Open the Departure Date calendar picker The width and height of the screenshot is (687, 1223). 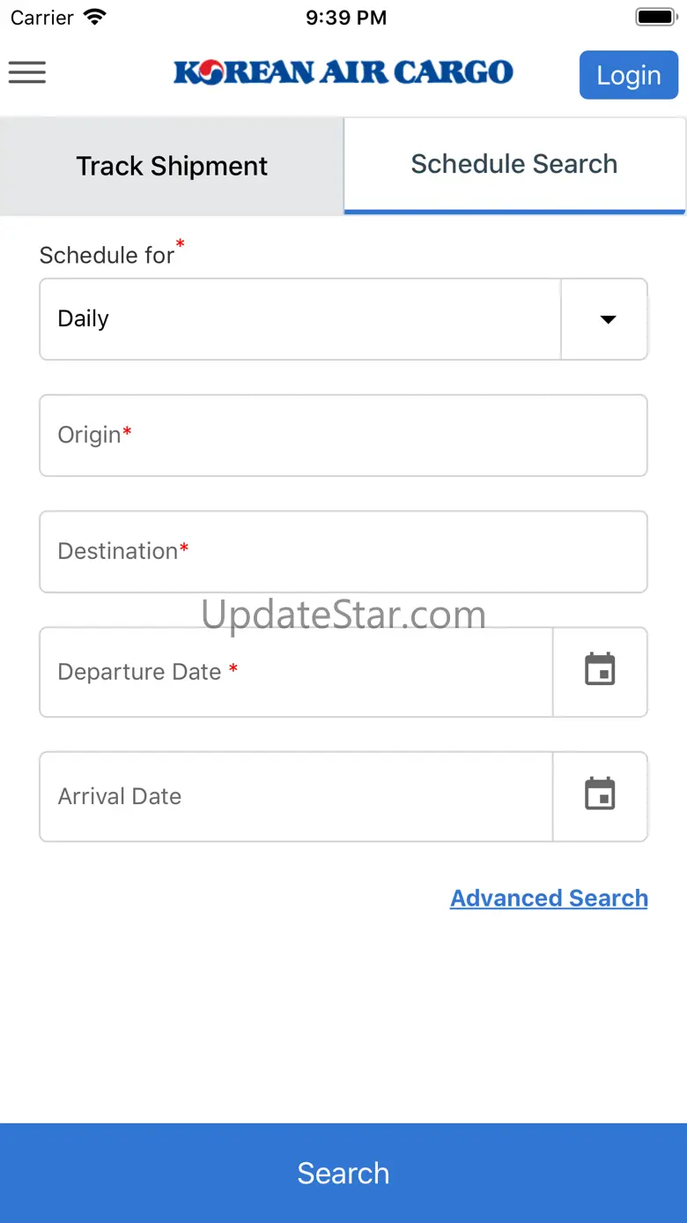point(600,671)
